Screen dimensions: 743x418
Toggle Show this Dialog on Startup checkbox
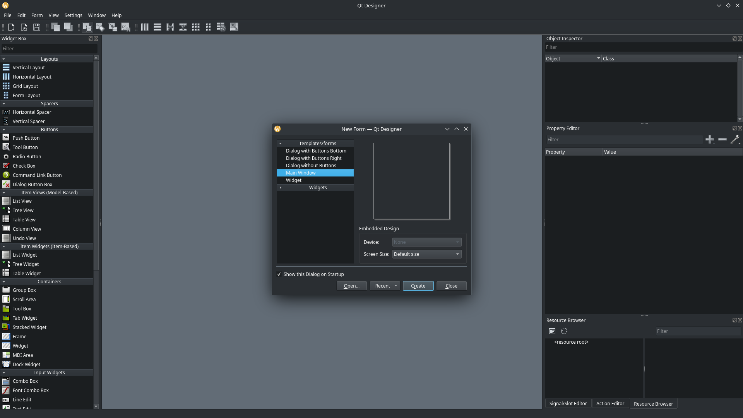click(x=279, y=274)
